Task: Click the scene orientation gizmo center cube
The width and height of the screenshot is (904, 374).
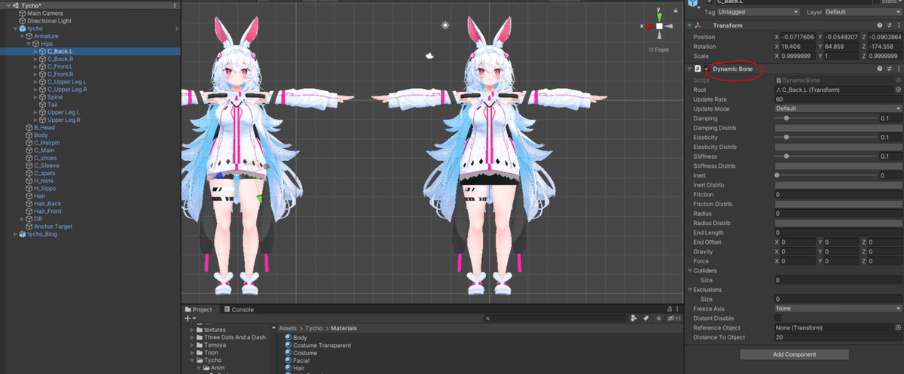Action: pyautogui.click(x=659, y=26)
